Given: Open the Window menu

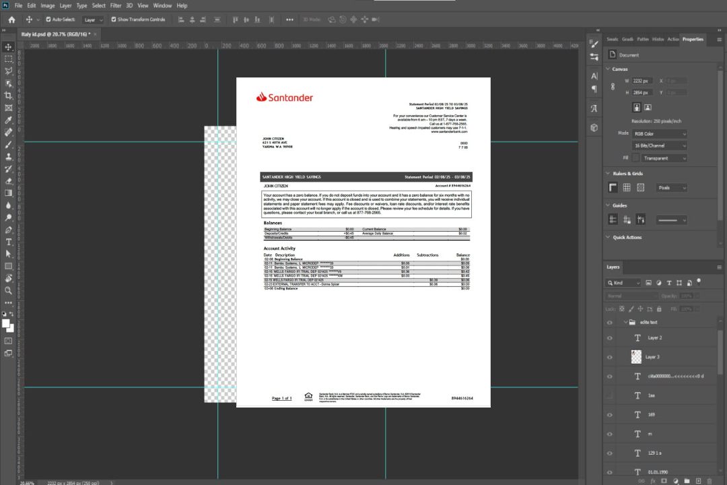Looking at the screenshot, I should 162,5.
